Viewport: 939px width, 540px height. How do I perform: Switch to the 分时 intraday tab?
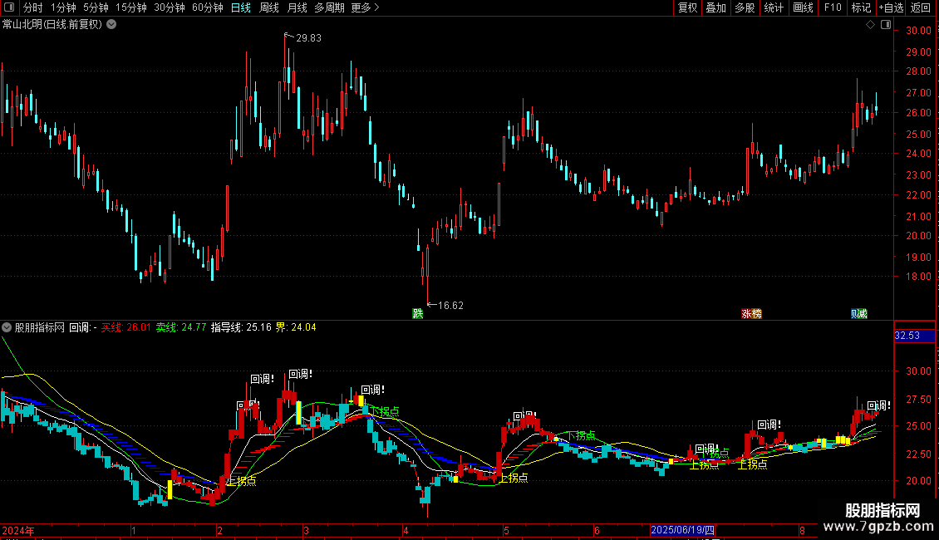33,7
